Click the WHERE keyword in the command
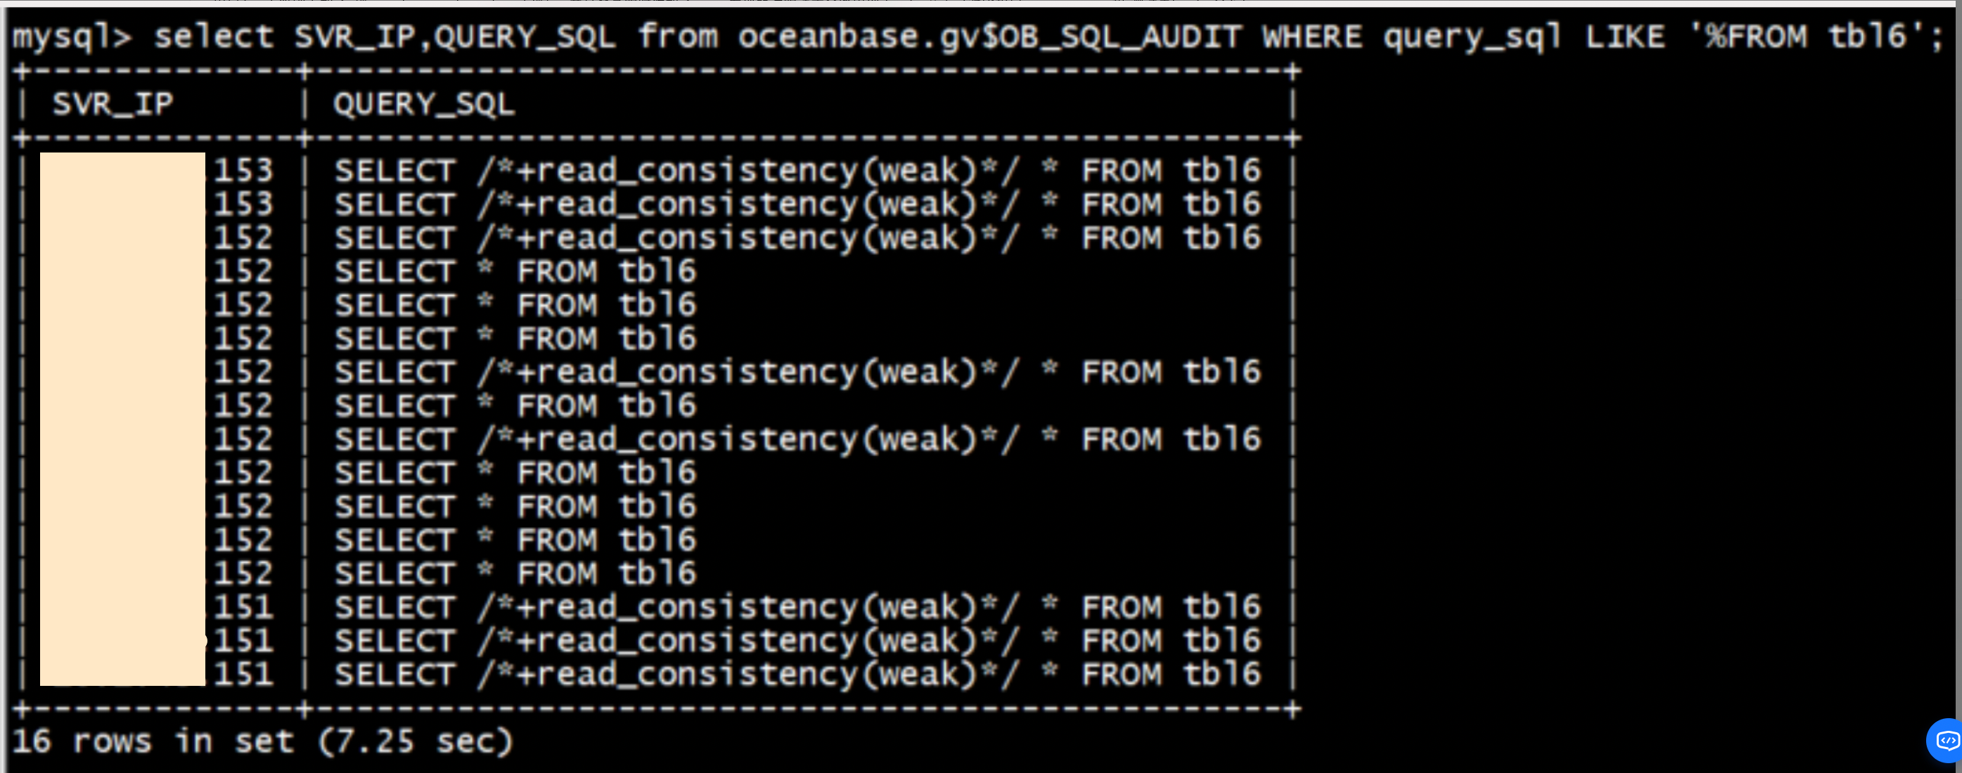1962x773 pixels. (1312, 37)
